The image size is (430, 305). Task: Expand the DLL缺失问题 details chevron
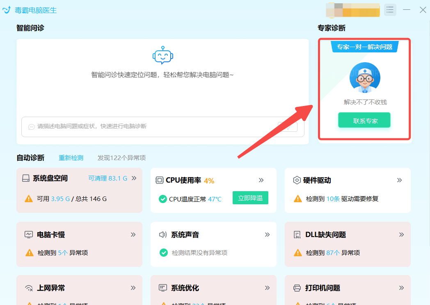pos(401,234)
